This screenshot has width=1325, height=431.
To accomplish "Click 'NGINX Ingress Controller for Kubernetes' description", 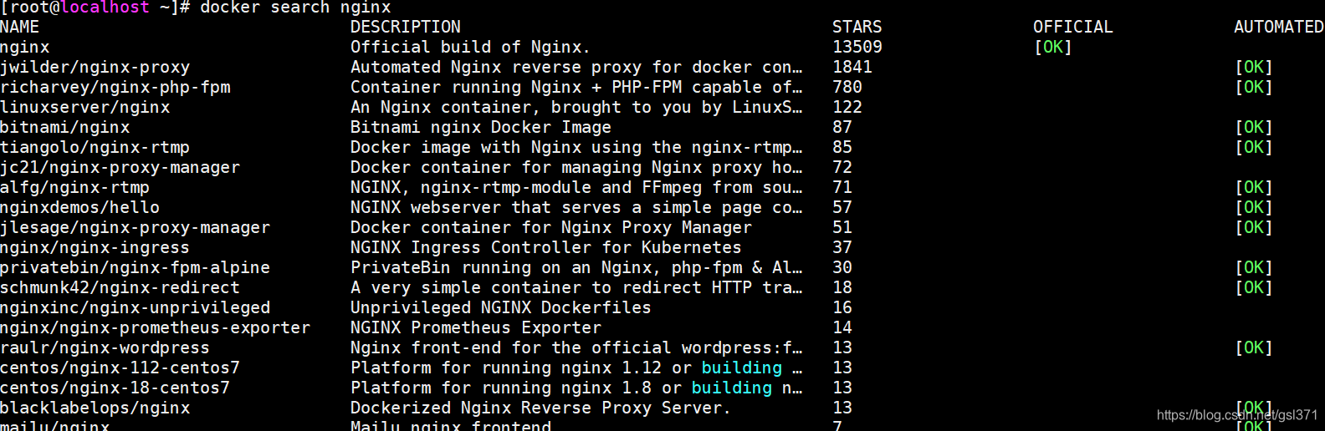I will click(x=546, y=247).
